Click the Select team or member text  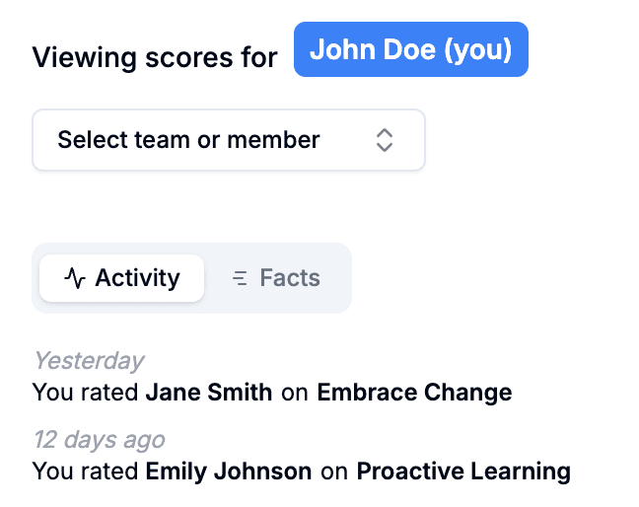188,140
